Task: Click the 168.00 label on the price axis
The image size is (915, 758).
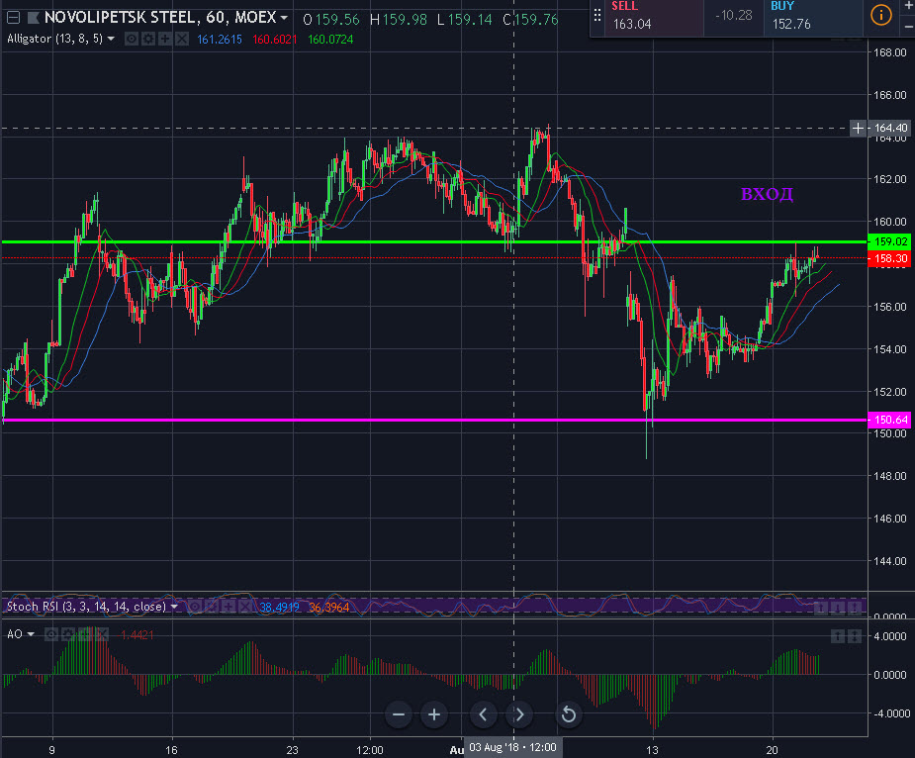Action: point(890,52)
